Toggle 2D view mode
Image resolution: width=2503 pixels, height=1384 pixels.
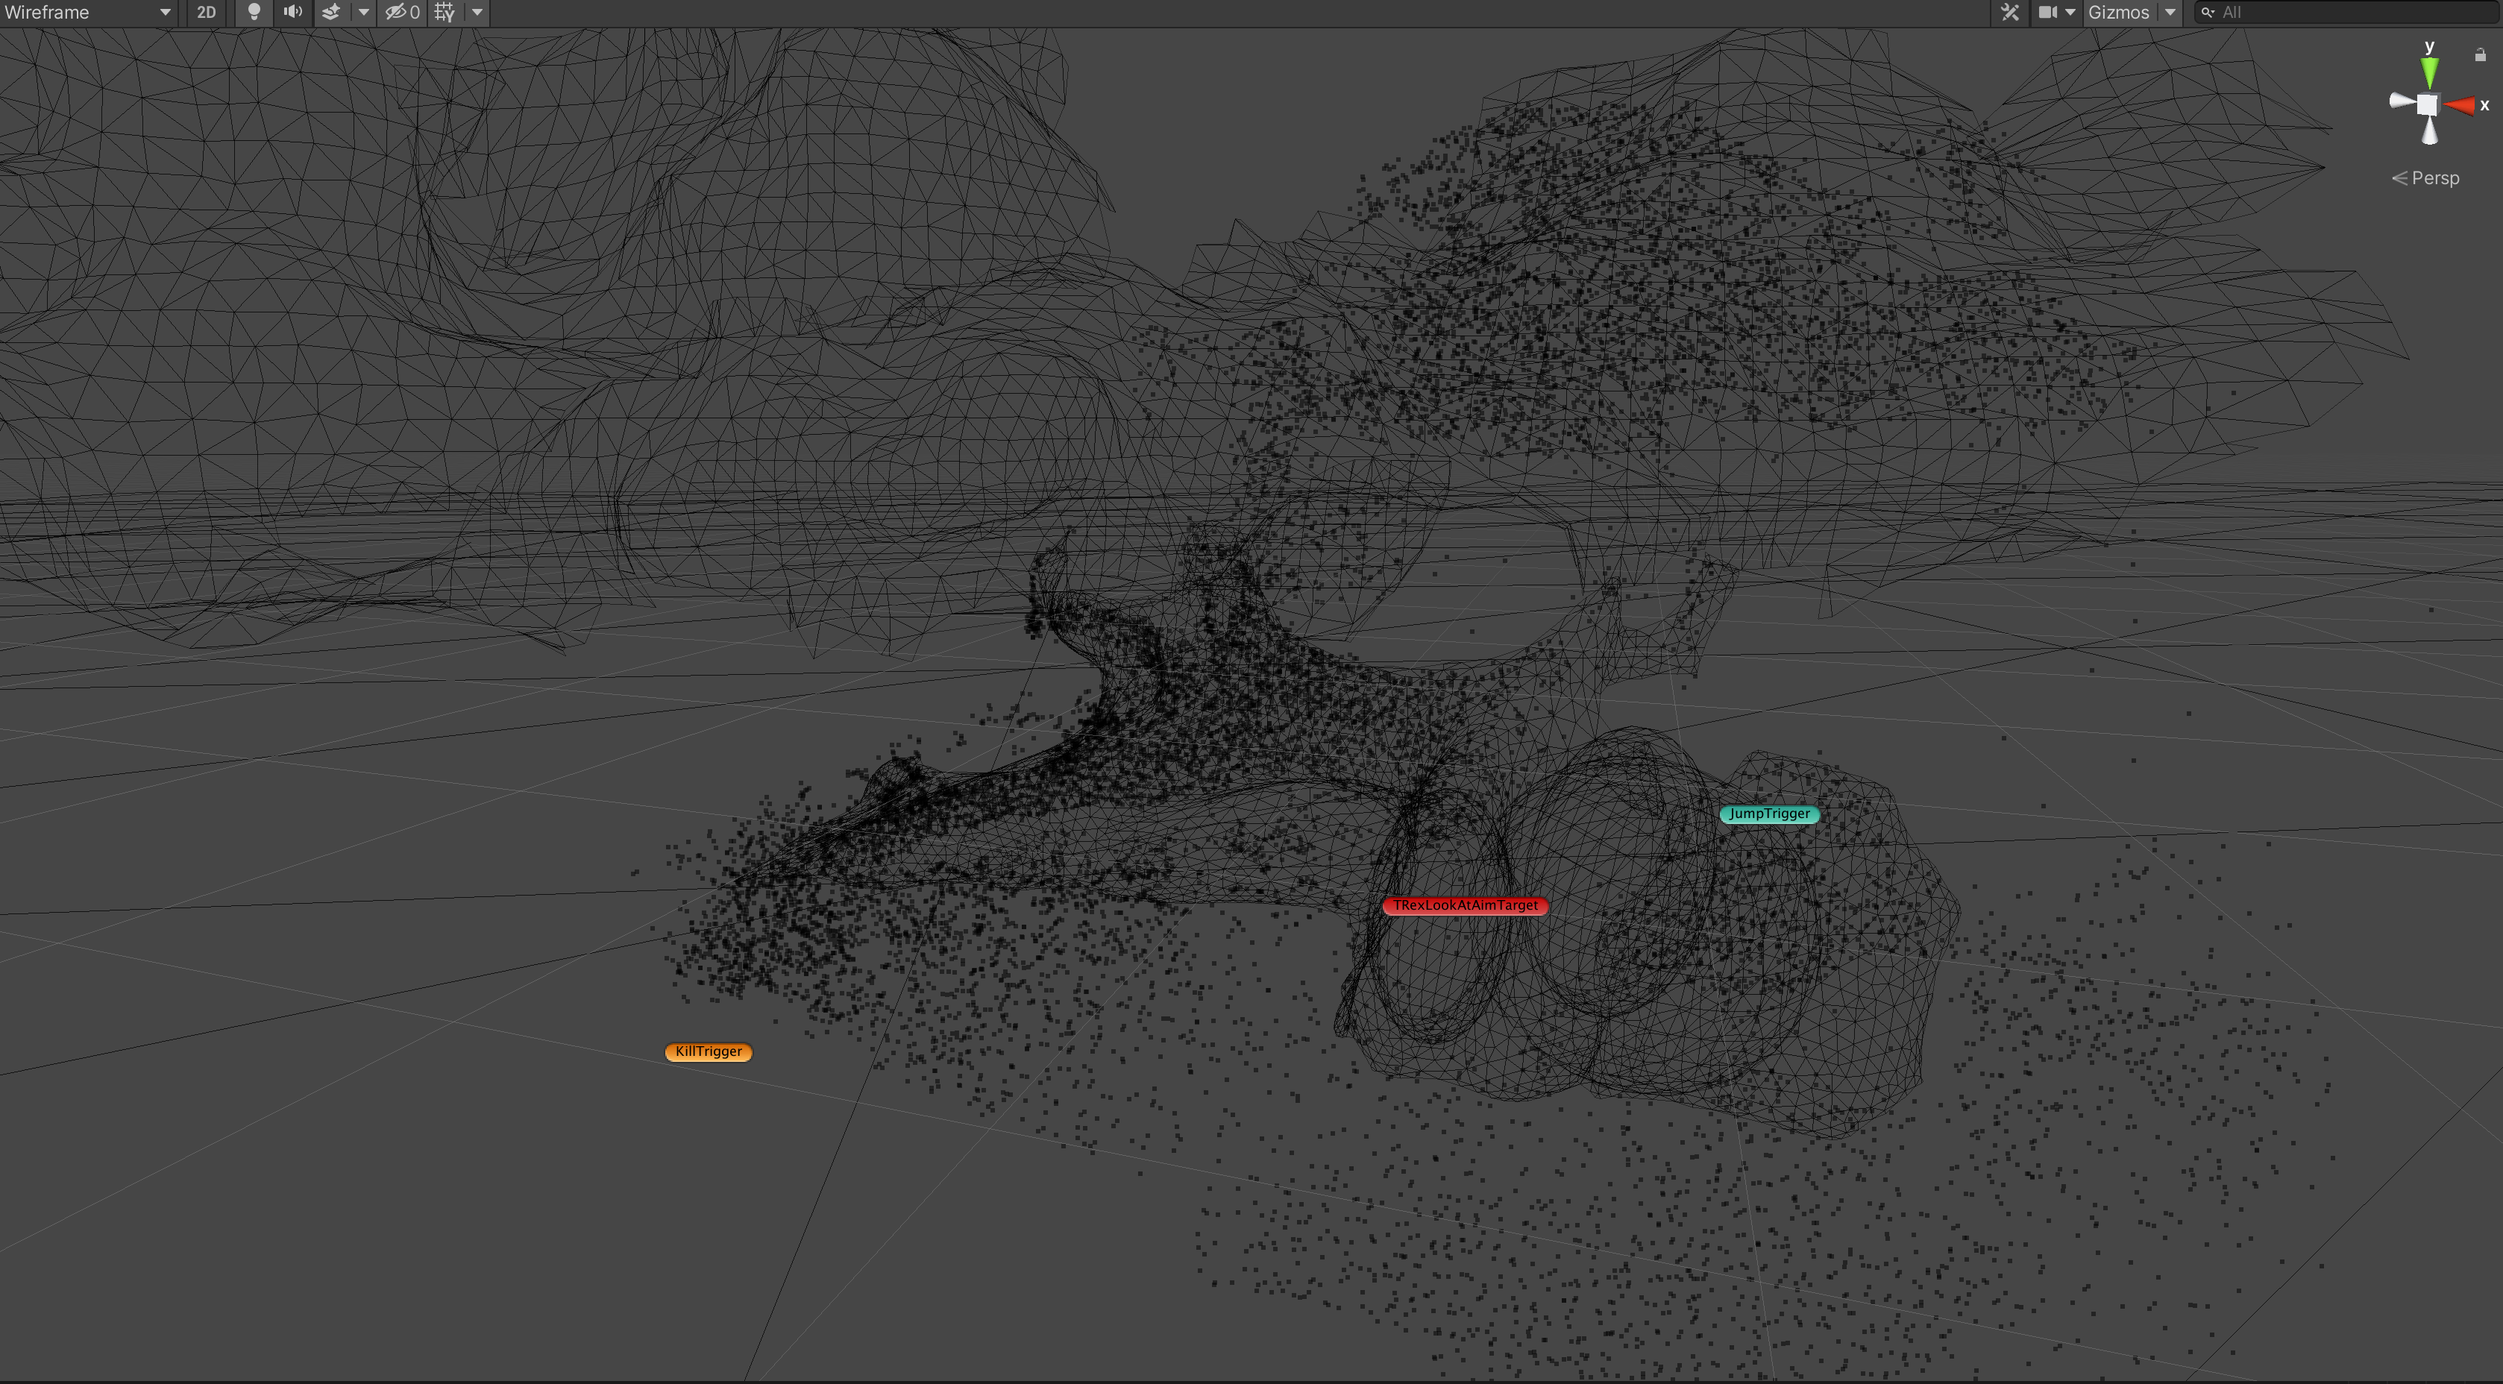click(x=206, y=13)
